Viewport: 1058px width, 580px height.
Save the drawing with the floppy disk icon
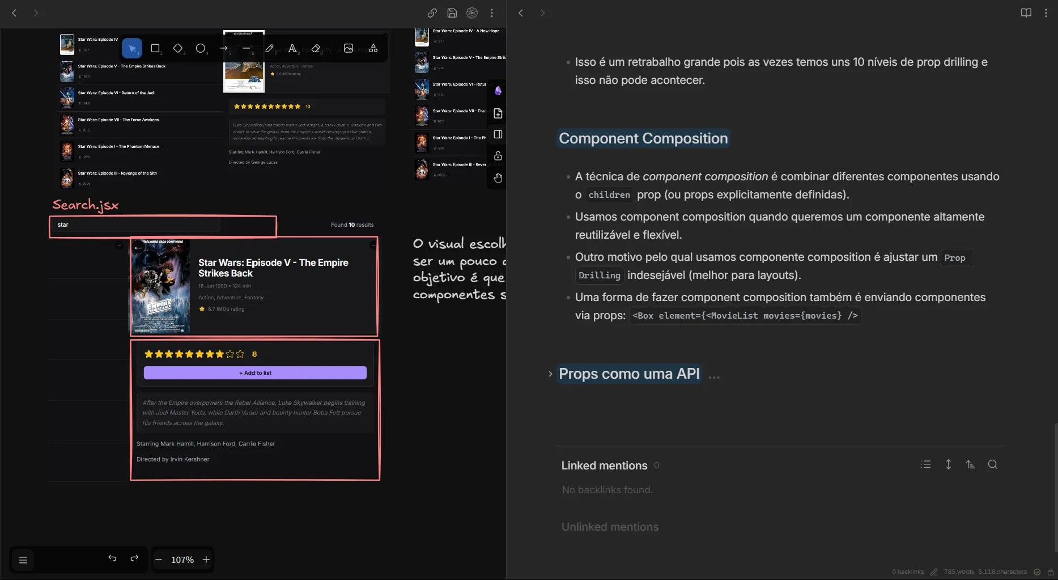tap(452, 13)
